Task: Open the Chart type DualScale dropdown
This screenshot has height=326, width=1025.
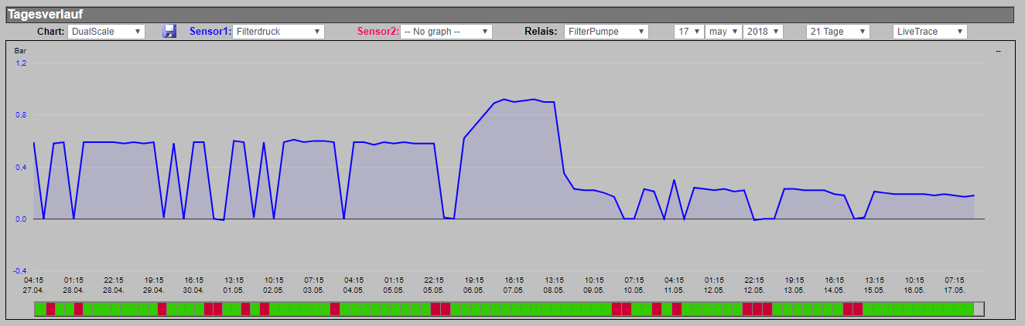Action: (106, 32)
